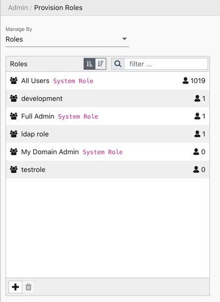The image size is (220, 302).
Task: Click user count icon on testrole row
Action: point(196,170)
